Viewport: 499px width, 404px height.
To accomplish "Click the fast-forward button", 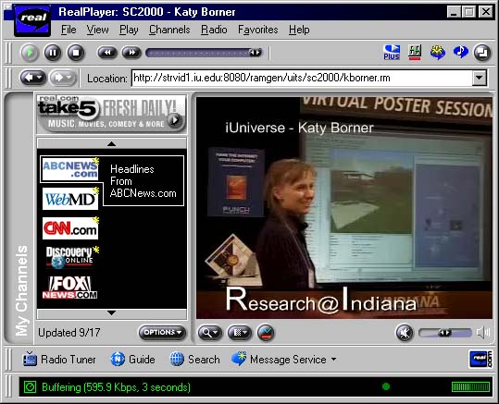I will 131,53.
